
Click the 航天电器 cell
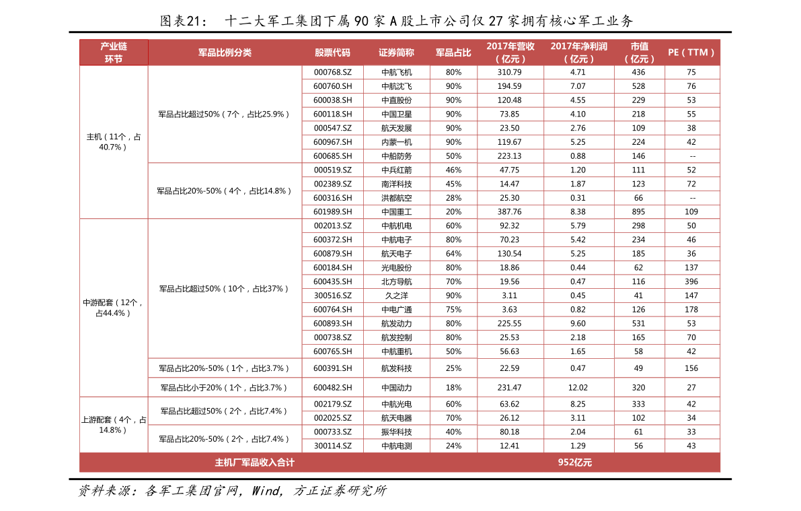click(x=396, y=418)
